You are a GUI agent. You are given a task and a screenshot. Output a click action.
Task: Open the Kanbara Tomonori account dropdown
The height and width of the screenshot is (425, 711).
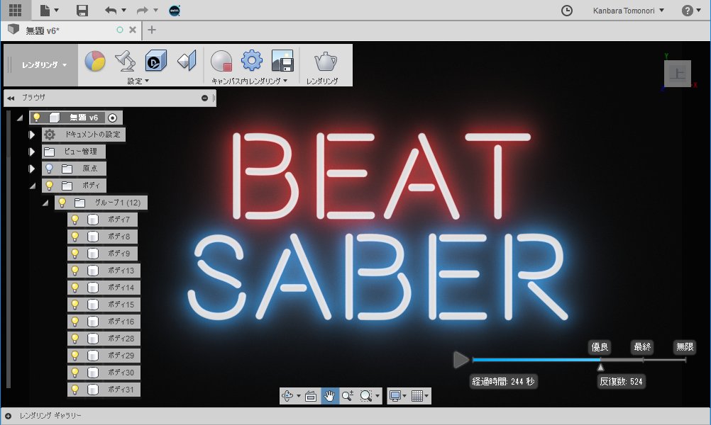[628, 11]
